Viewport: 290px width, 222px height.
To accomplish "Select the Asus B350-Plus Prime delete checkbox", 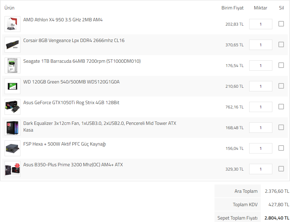I will pos(281,169).
